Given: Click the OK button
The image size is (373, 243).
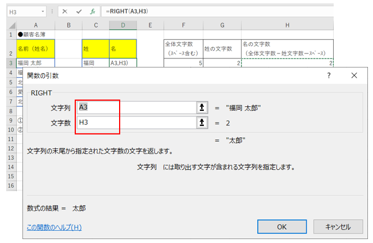Looking at the screenshot, I should point(282,227).
